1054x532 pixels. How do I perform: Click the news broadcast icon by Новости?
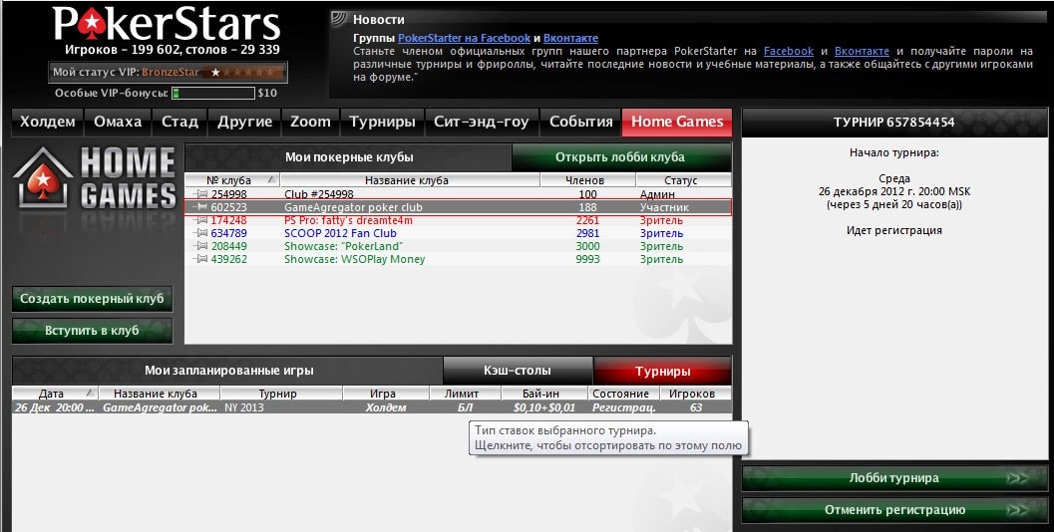pyautogui.click(x=339, y=19)
